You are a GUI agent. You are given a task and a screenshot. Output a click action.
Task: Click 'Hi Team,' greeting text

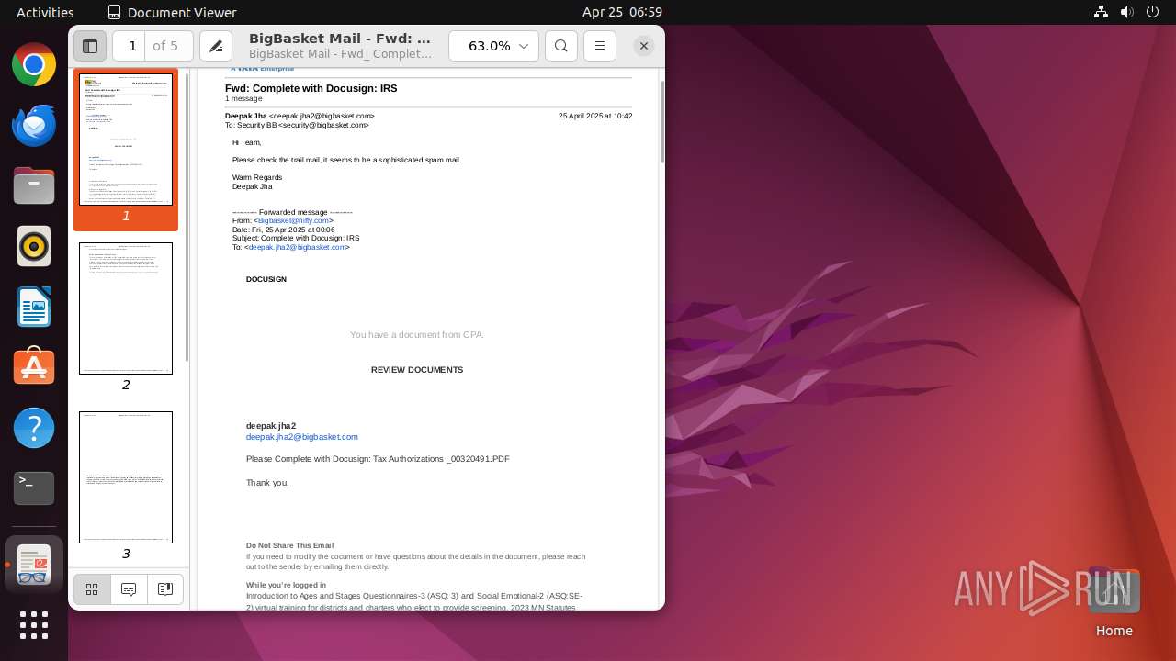click(247, 142)
